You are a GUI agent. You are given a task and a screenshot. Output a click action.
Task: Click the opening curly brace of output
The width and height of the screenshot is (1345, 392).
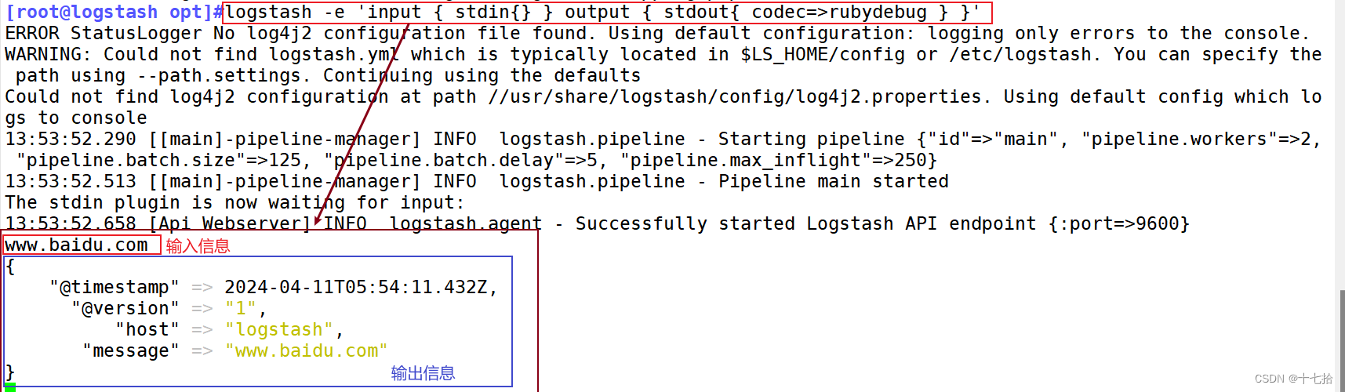pos(10,267)
